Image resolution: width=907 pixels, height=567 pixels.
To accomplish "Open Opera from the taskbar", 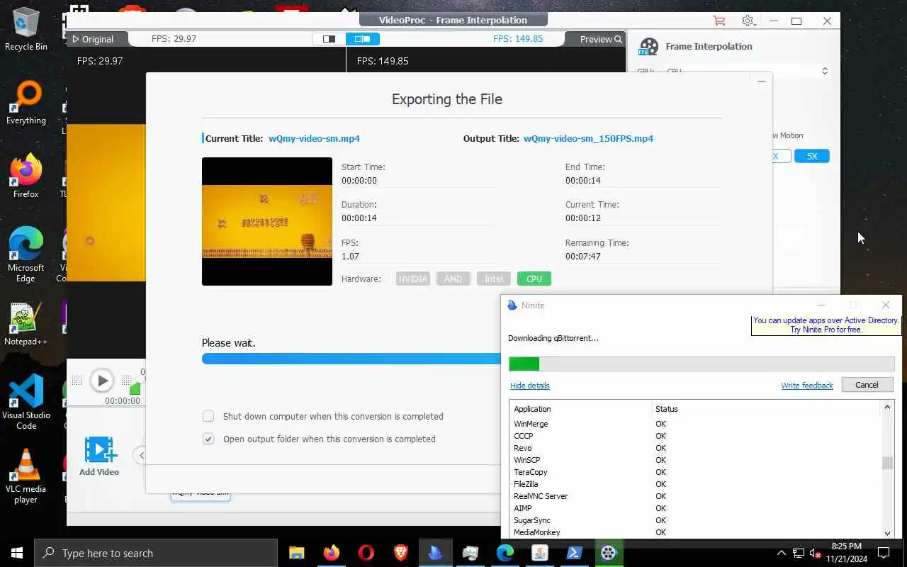I will pos(366,553).
